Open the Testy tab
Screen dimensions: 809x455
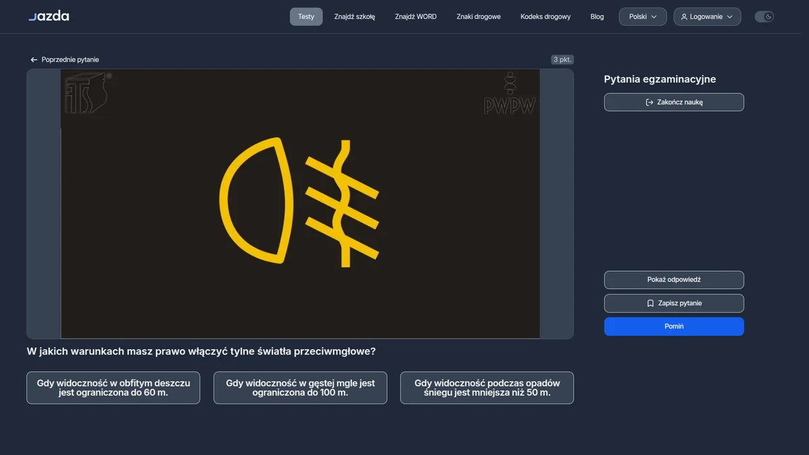click(x=306, y=17)
